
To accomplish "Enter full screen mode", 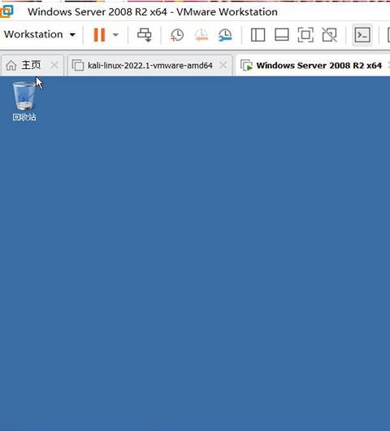I will 305,35.
